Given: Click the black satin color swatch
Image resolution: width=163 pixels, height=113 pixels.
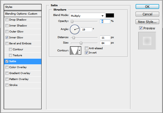Looking at the screenshot, I should (110, 15).
